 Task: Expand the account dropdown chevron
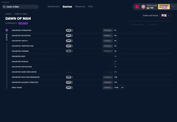pos(173,7)
